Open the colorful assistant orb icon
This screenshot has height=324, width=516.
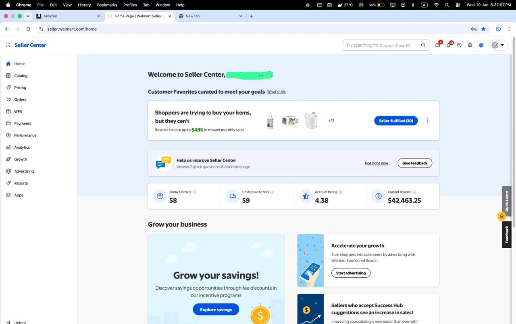pos(481,45)
